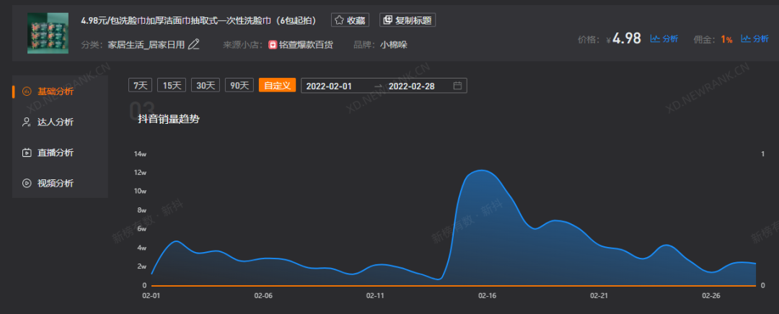Image resolution: width=779 pixels, height=314 pixels.
Task: Click the red shop icon before 铭萱爆款百货
Action: [272, 45]
